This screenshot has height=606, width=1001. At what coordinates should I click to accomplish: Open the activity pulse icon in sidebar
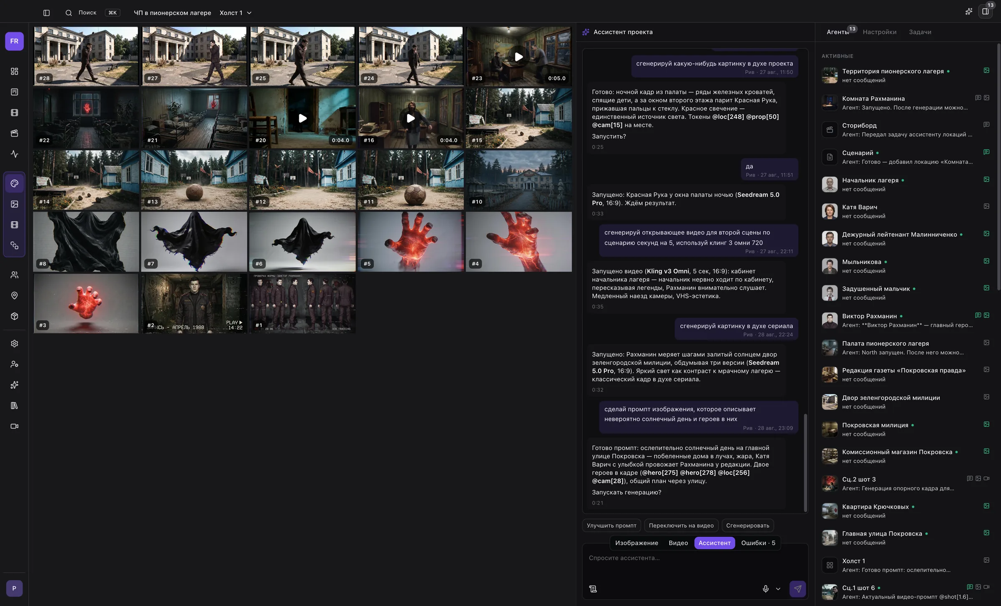click(14, 154)
